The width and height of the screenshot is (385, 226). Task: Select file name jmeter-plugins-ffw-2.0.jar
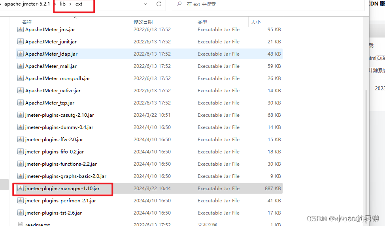point(54,140)
